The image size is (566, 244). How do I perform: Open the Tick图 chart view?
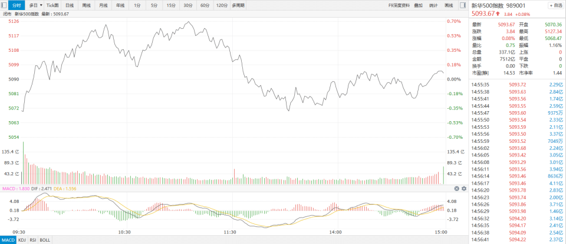[52, 5]
